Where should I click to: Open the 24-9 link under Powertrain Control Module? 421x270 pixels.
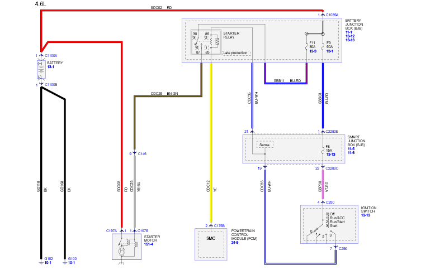click(x=235, y=243)
